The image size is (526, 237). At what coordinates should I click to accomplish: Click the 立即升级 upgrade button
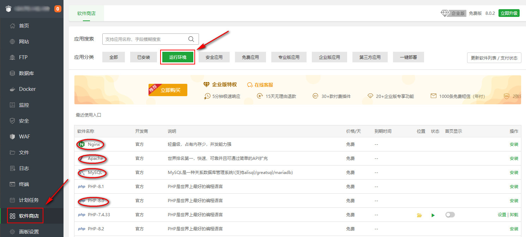click(509, 13)
